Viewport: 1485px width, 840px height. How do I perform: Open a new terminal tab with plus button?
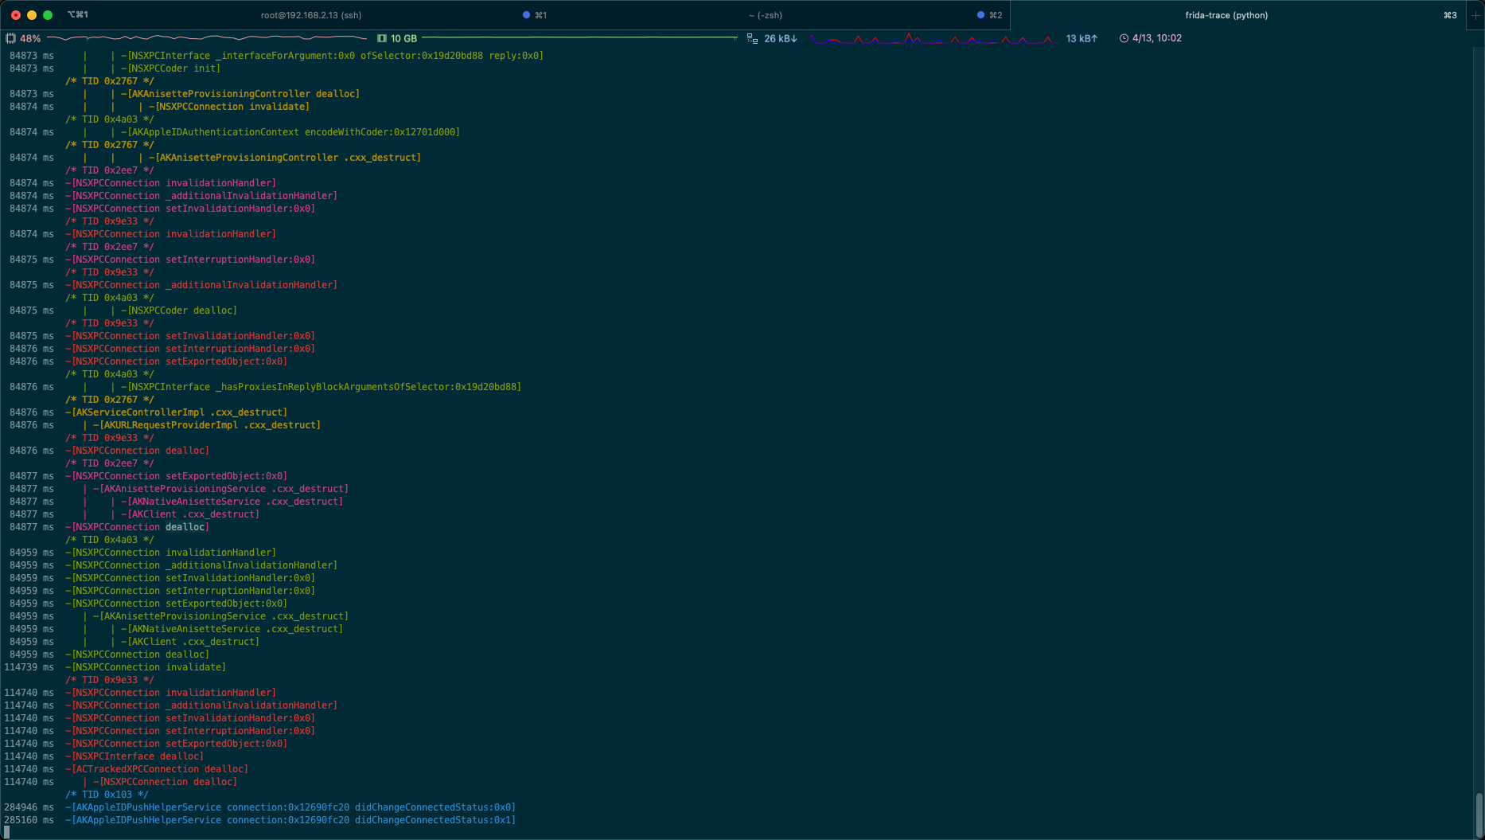click(1475, 15)
